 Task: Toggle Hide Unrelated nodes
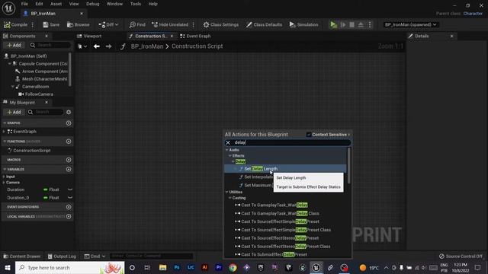click(x=170, y=24)
